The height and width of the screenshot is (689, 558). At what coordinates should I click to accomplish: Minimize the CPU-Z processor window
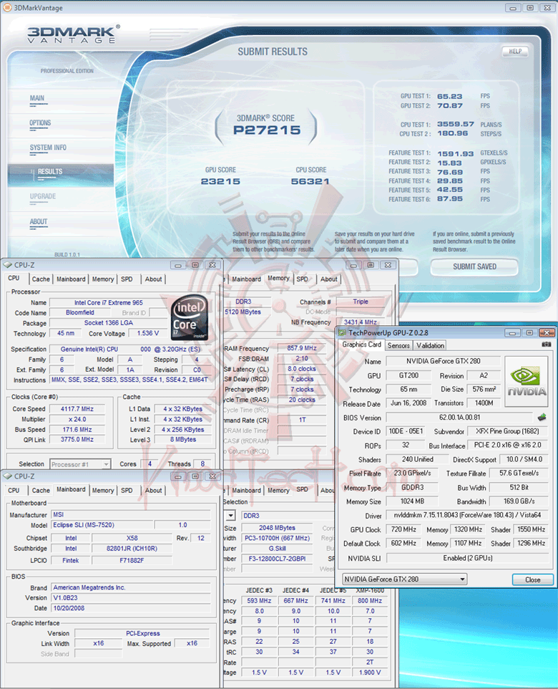(178, 265)
